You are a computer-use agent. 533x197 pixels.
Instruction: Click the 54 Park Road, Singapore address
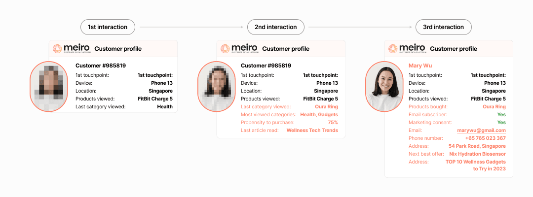coord(477,146)
